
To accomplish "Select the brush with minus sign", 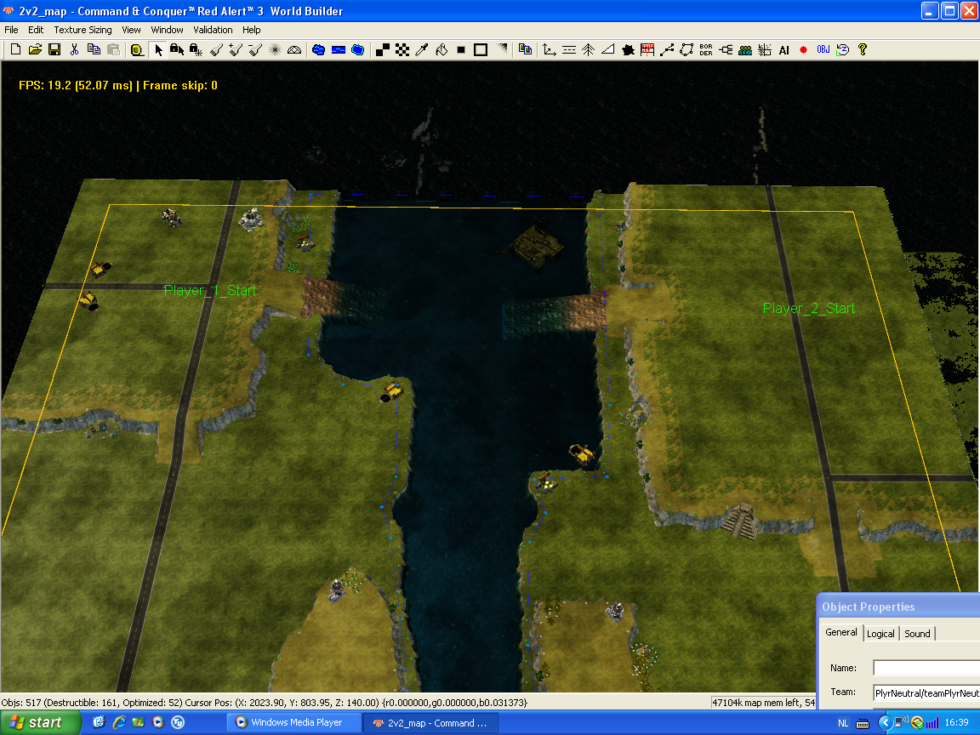I will coord(255,49).
